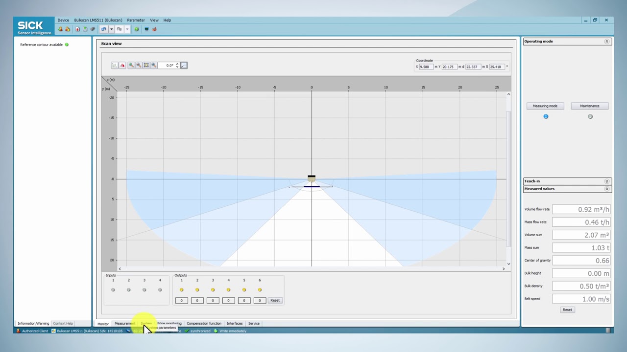Image resolution: width=627 pixels, height=352 pixels.
Task: Click the Measuring mode button
Action: click(545, 106)
